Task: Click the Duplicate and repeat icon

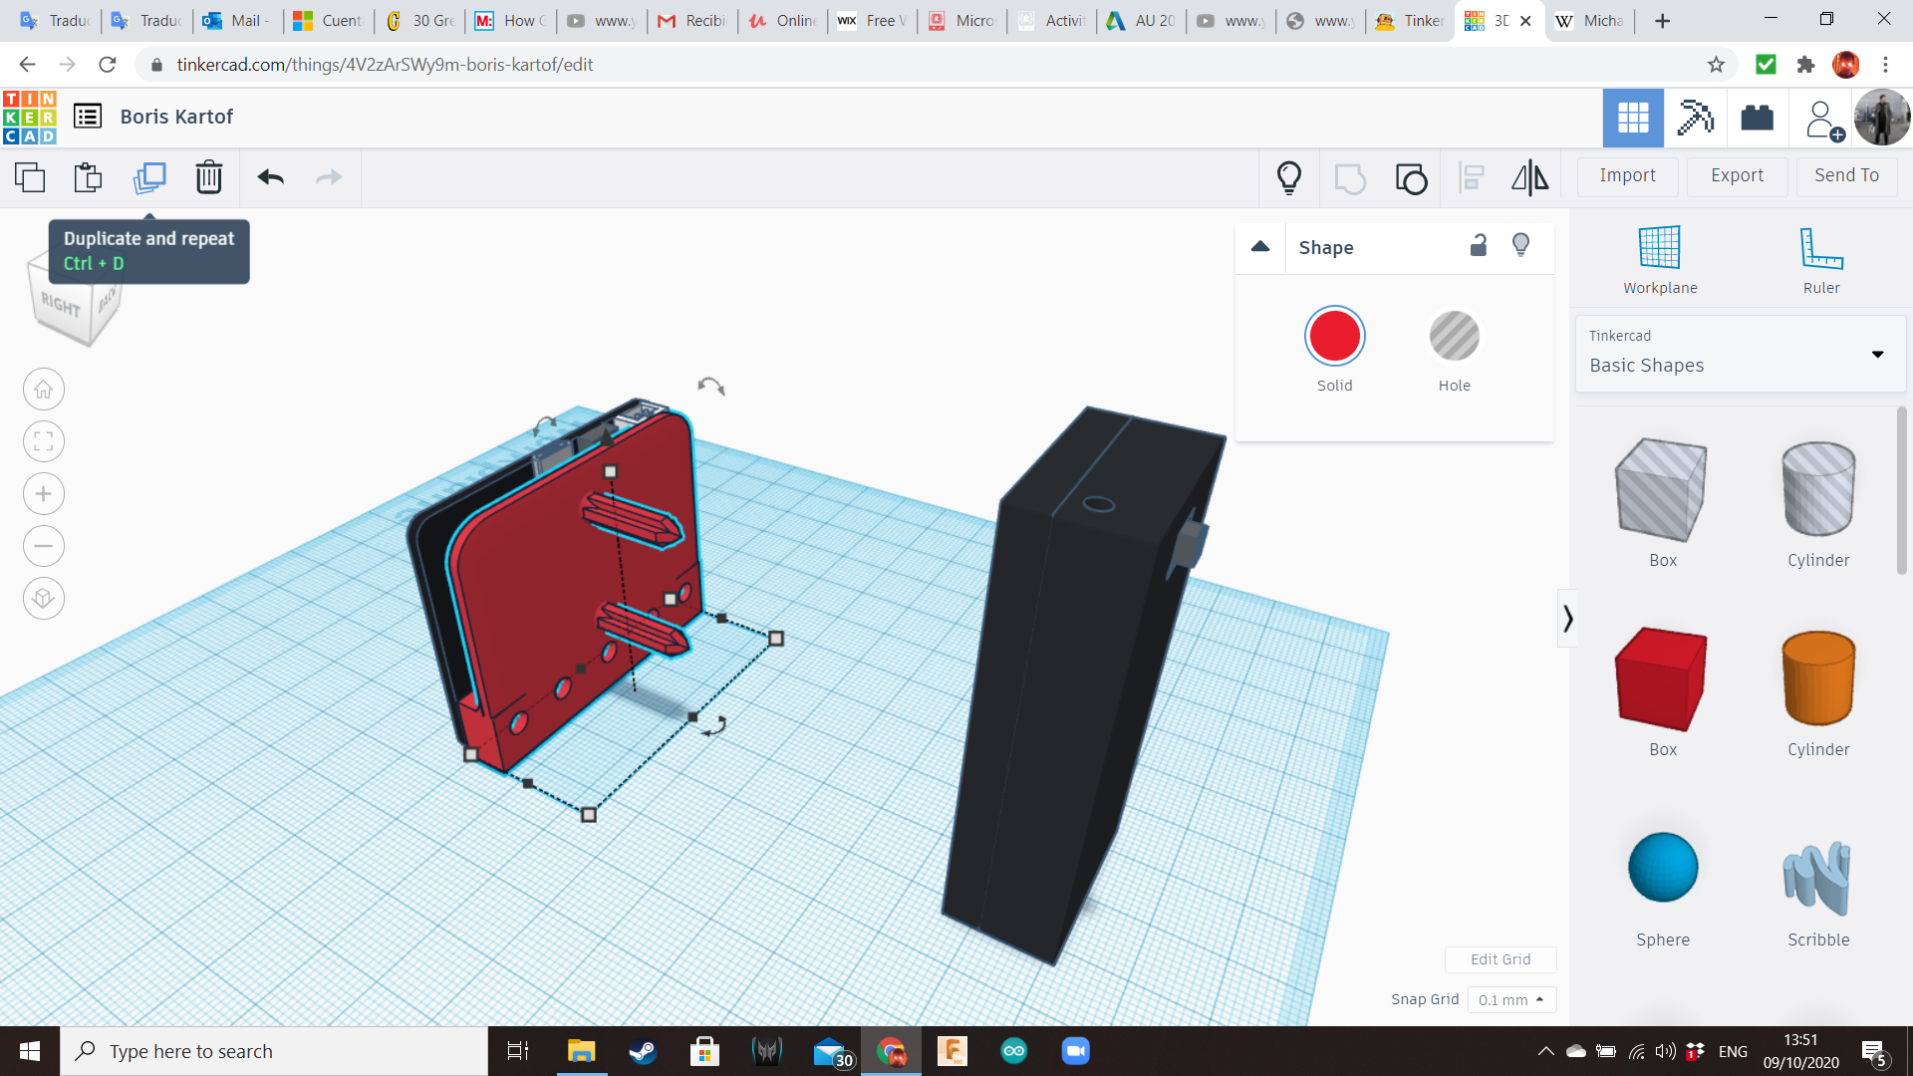Action: coord(149,177)
